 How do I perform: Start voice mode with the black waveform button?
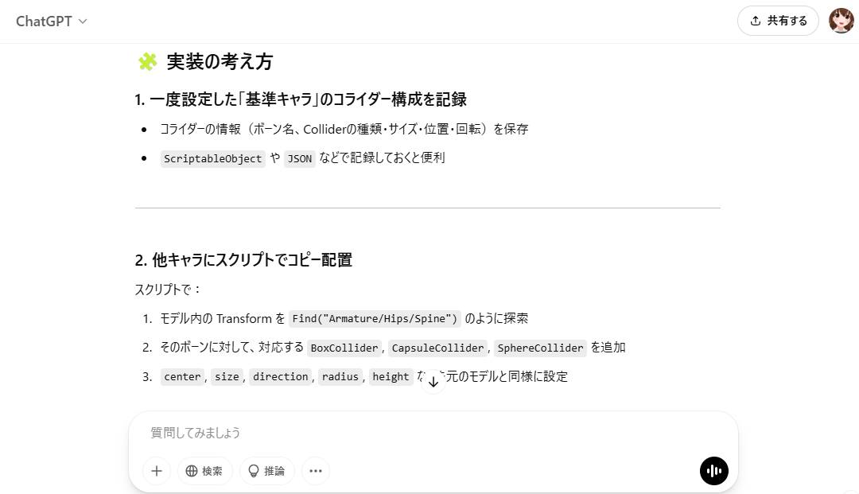click(x=713, y=471)
